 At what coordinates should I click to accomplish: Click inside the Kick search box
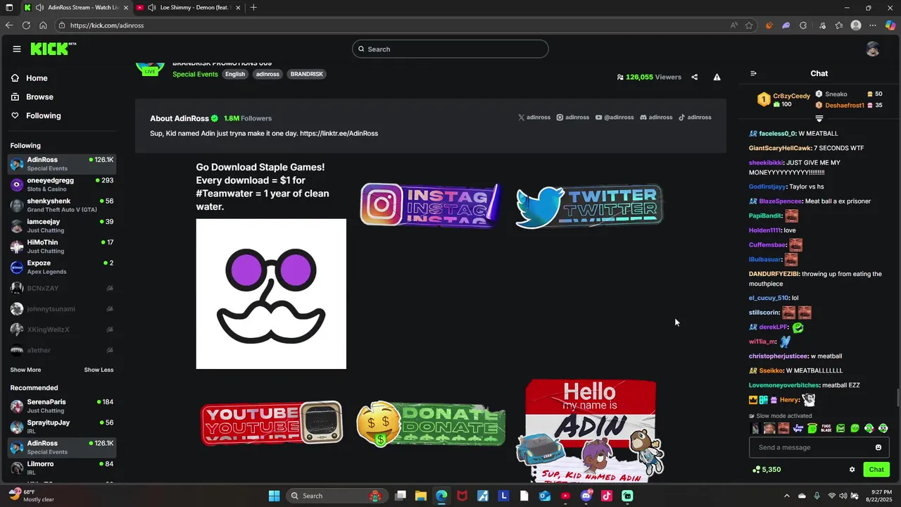(450, 49)
